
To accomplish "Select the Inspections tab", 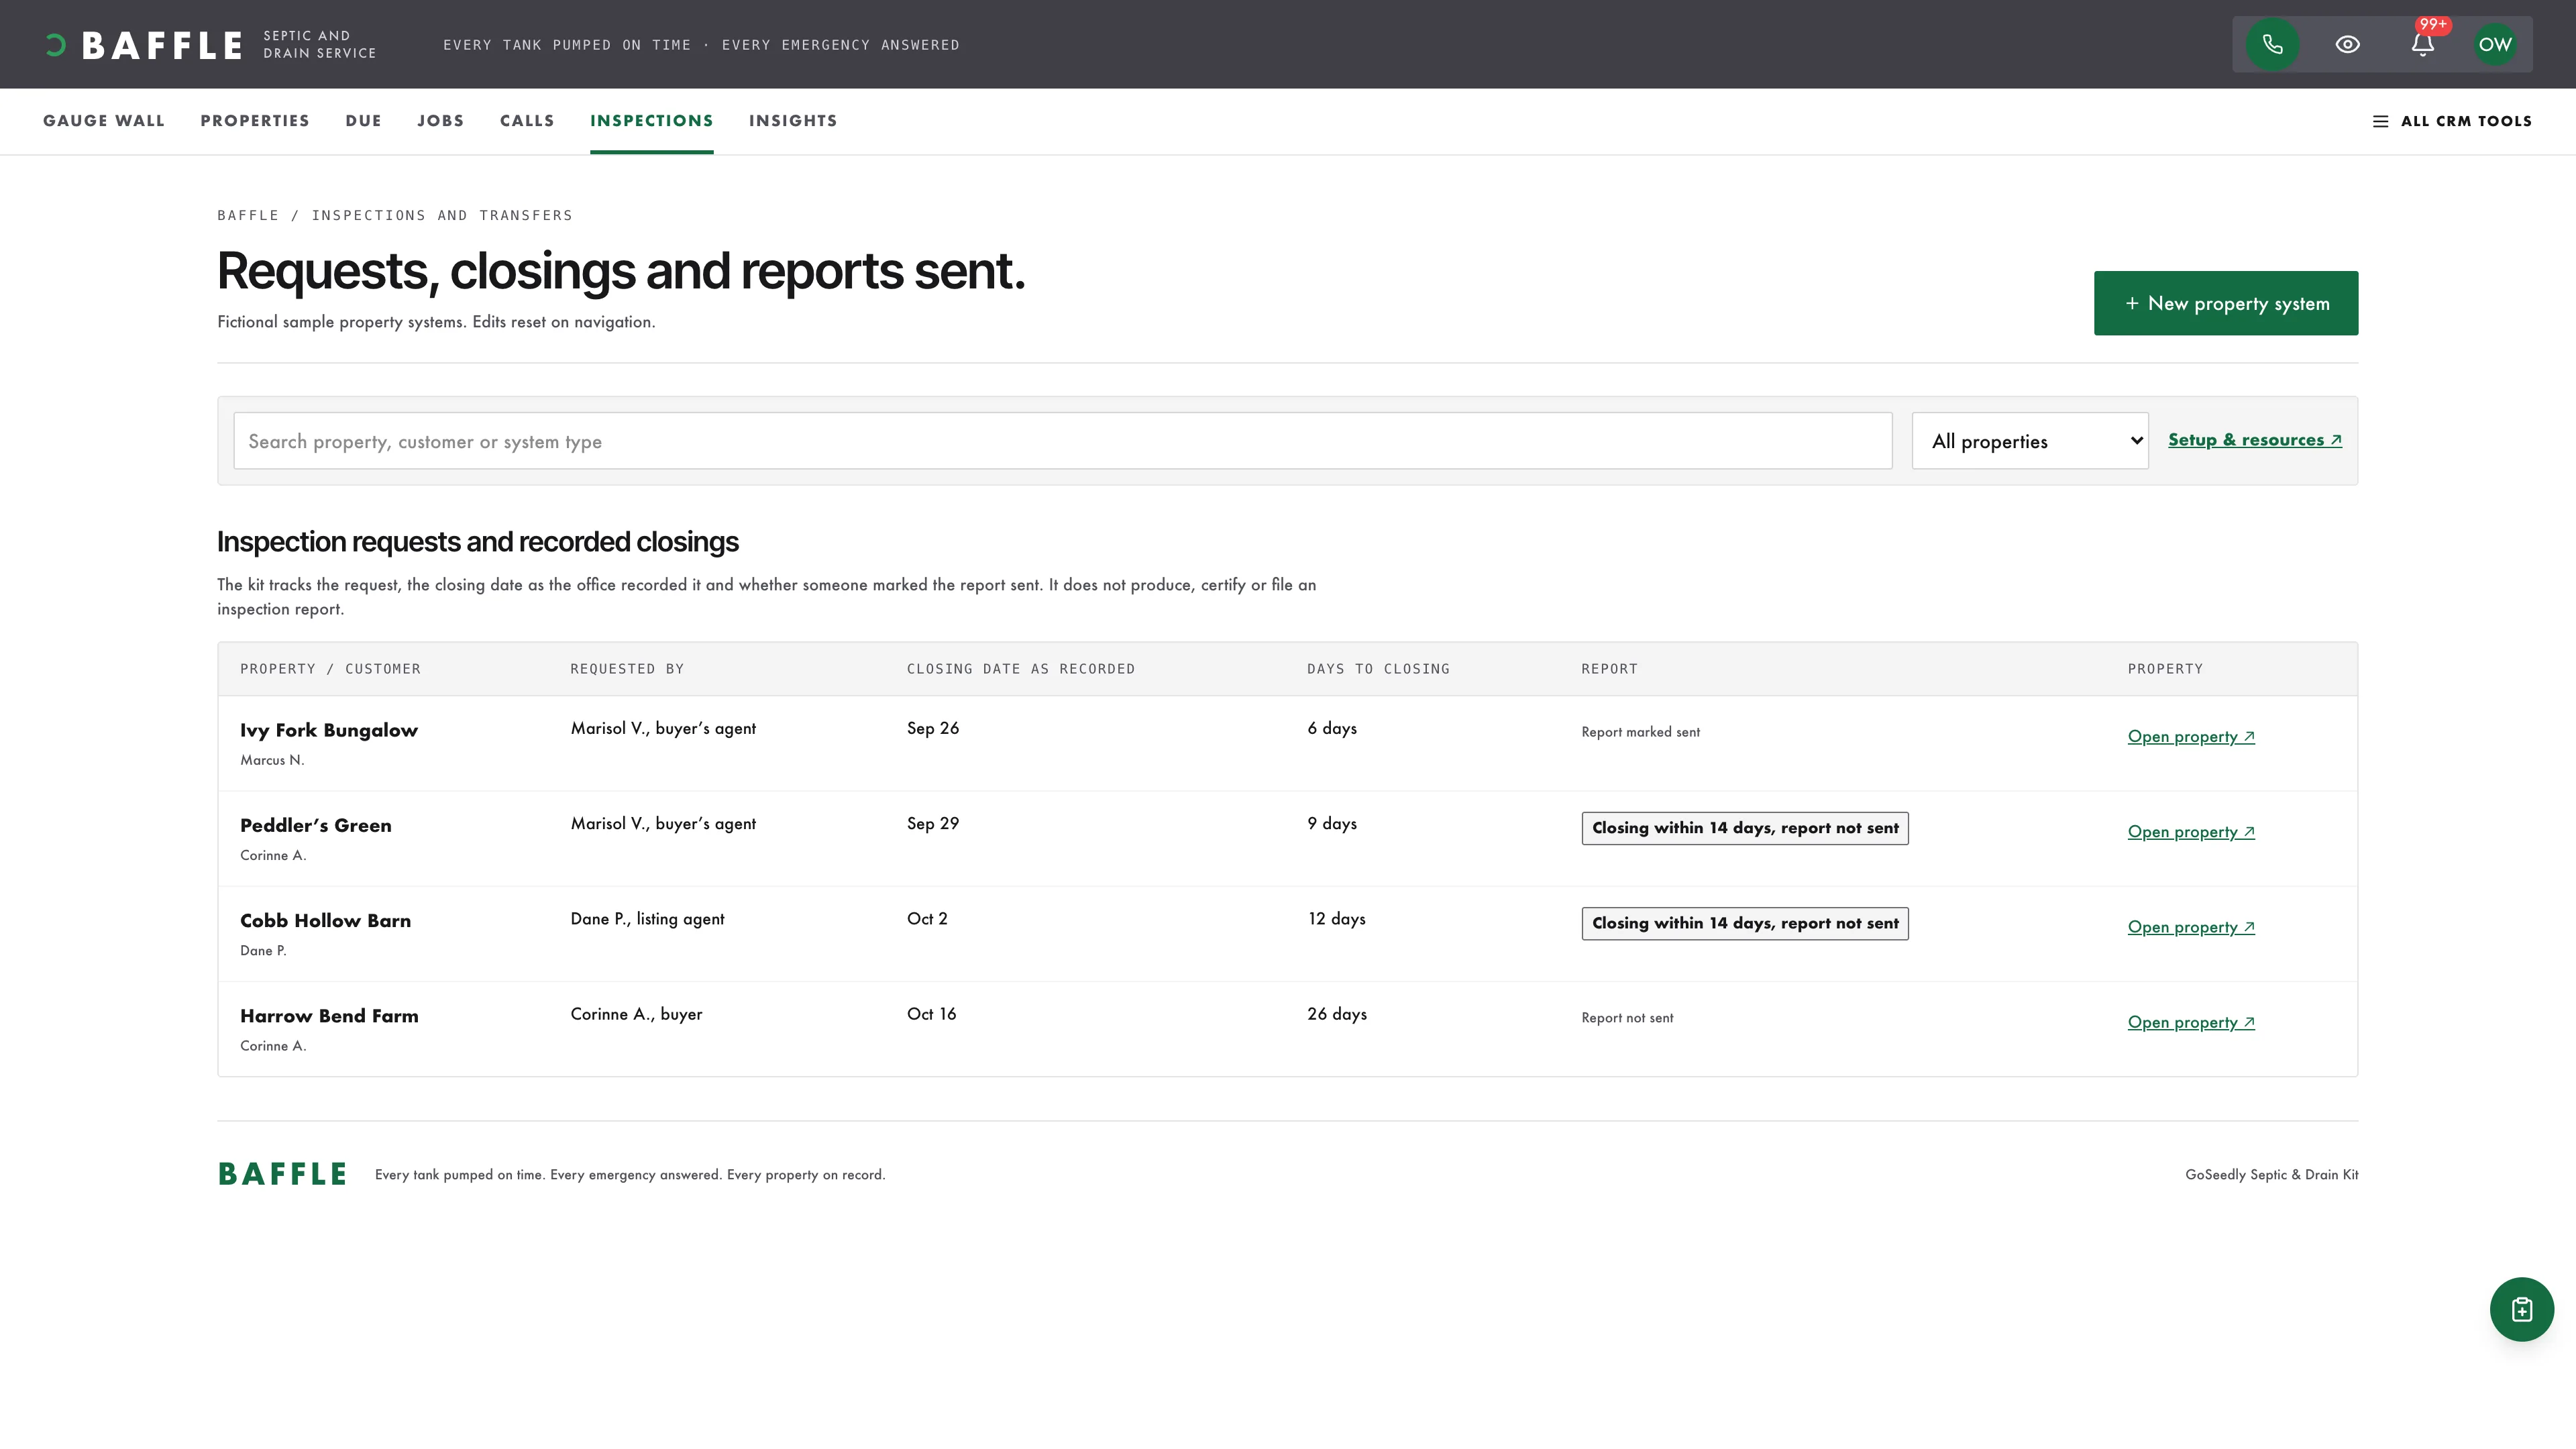I will 652,121.
